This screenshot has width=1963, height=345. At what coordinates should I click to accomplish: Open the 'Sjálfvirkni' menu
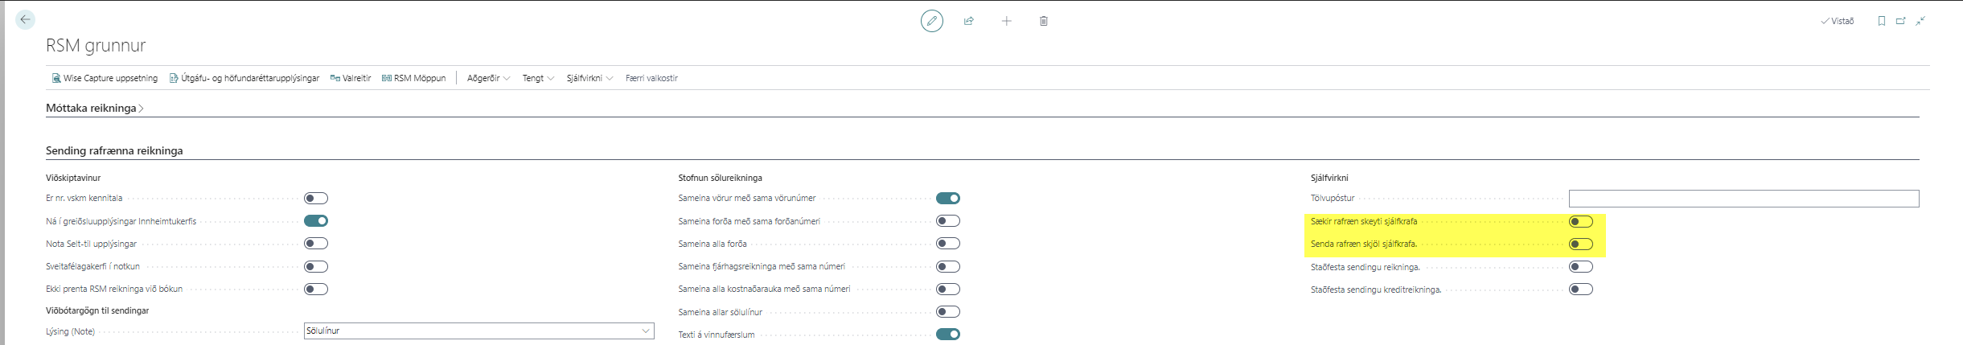589,78
